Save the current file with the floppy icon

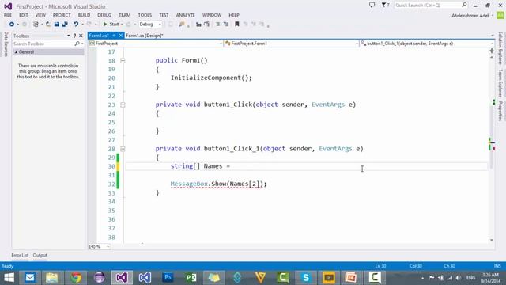56,25
